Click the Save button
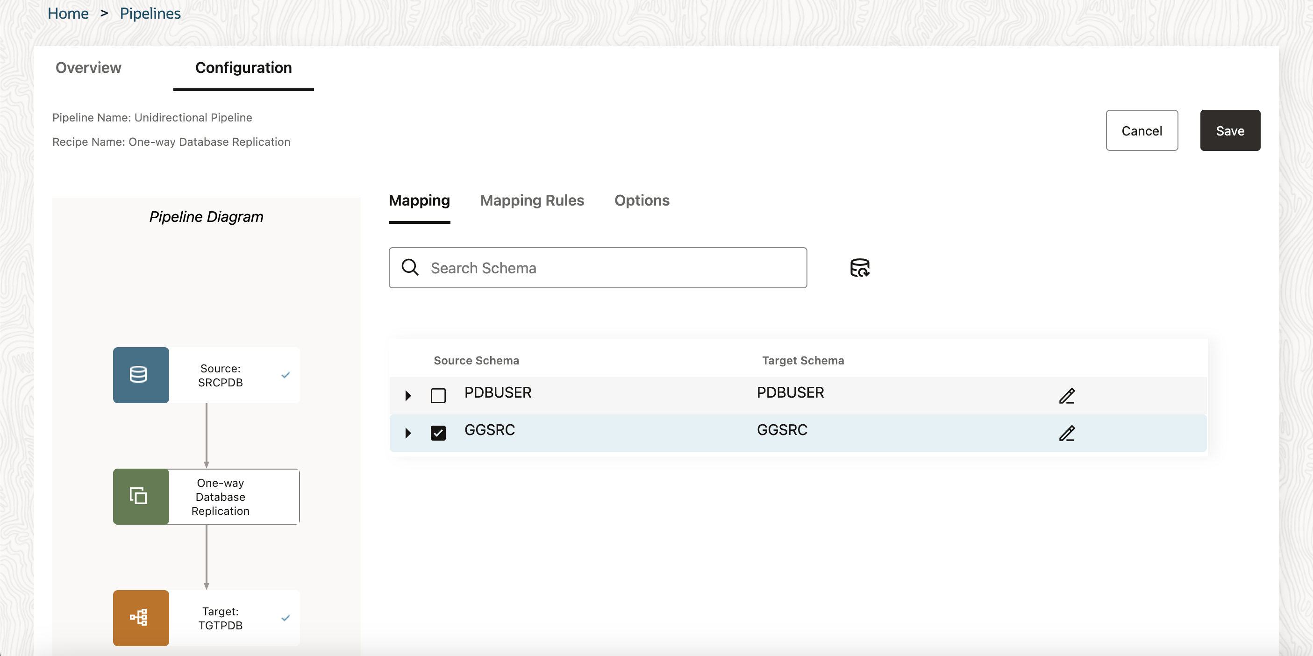Image resolution: width=1313 pixels, height=656 pixels. [1230, 130]
